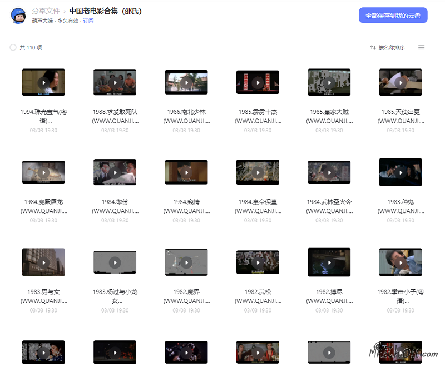The height and width of the screenshot is (367, 445).
Task: Play the 1994.珠光宝气 video
Action: tap(43, 82)
